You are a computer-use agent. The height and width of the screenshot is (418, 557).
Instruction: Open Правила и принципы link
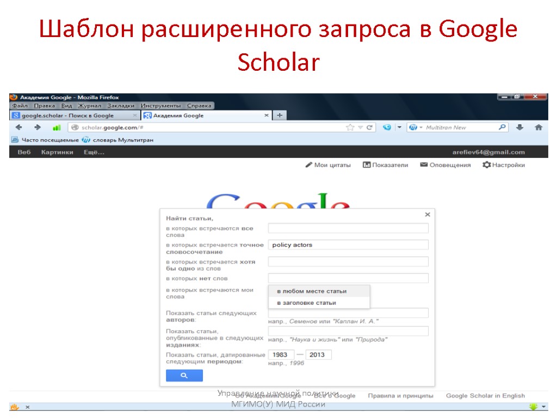[x=400, y=396]
